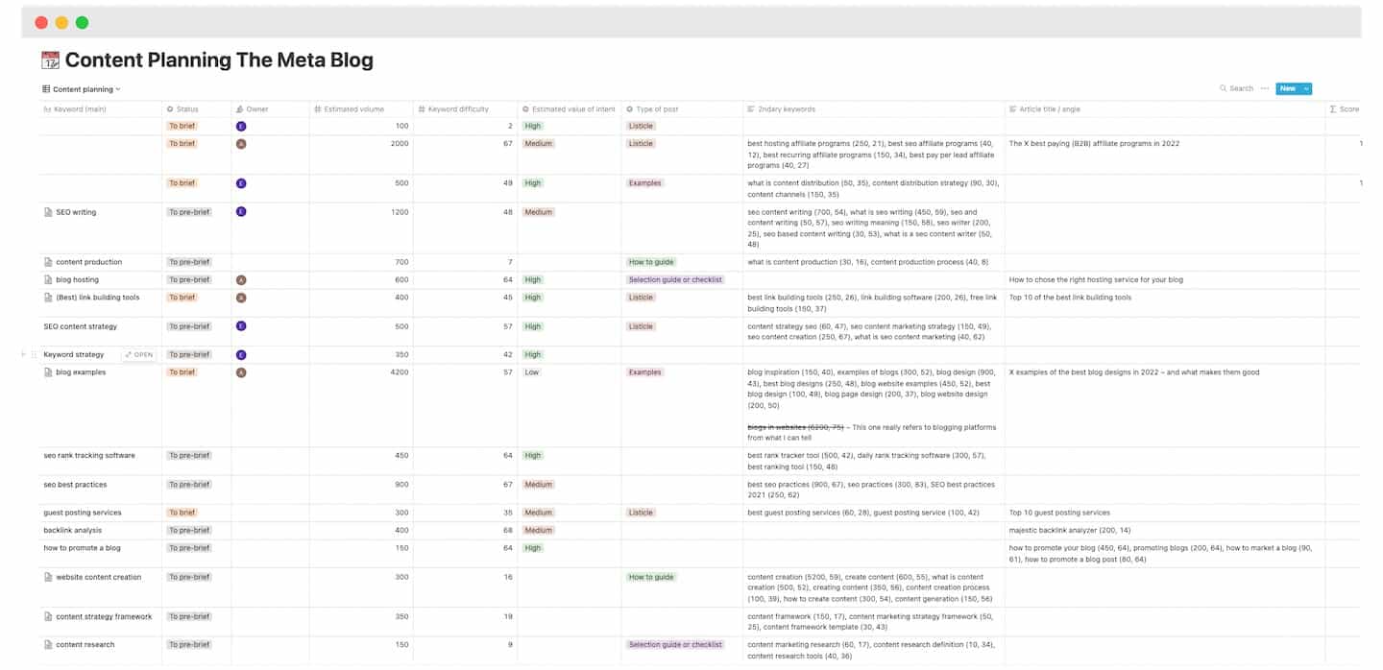The width and height of the screenshot is (1383, 670).
Task: Click the more options (•••) icon near Search
Action: 1264,88
